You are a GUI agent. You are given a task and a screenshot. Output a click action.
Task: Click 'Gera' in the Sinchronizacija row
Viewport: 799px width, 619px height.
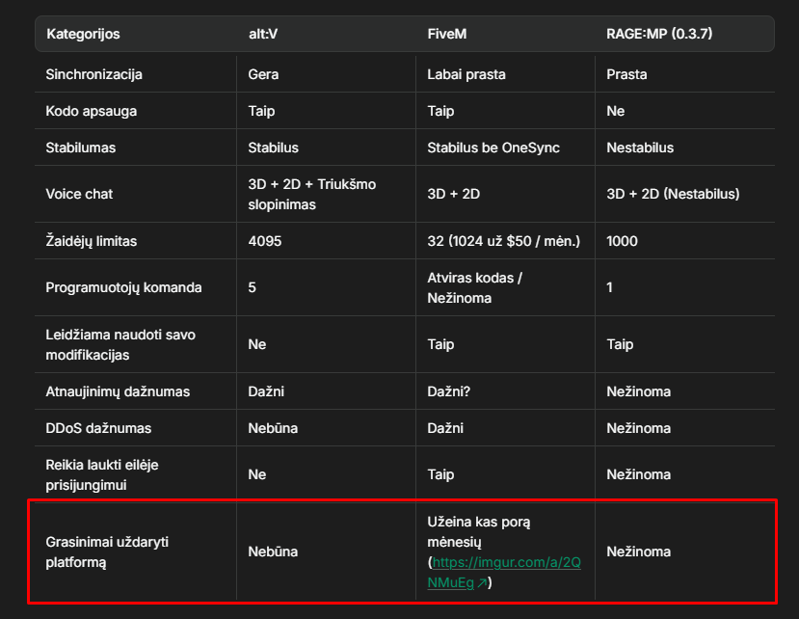tap(263, 74)
